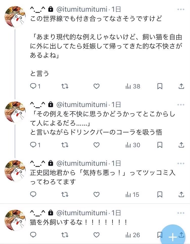The width and height of the screenshot is (190, 244).
Task: Retweet the tweet with 15 views
Action: (65, 194)
